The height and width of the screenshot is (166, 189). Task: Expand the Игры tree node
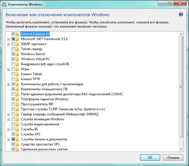(x=8, y=69)
